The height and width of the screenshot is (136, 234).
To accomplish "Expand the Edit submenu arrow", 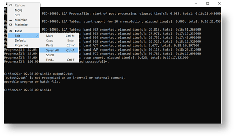I will pyautogui.click(x=37, y=36).
